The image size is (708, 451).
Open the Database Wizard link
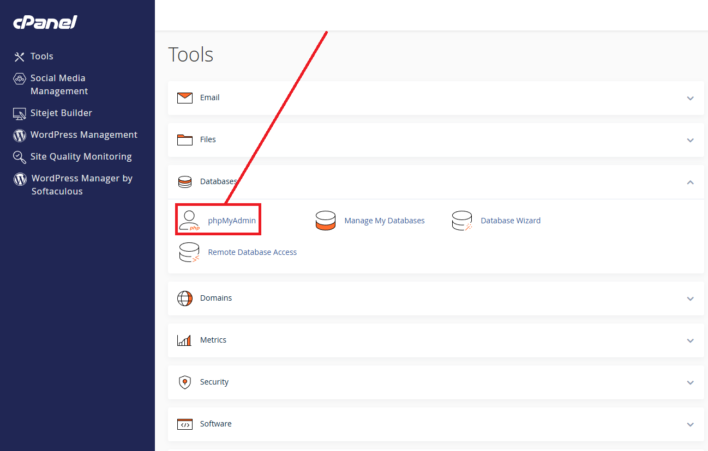(x=511, y=221)
